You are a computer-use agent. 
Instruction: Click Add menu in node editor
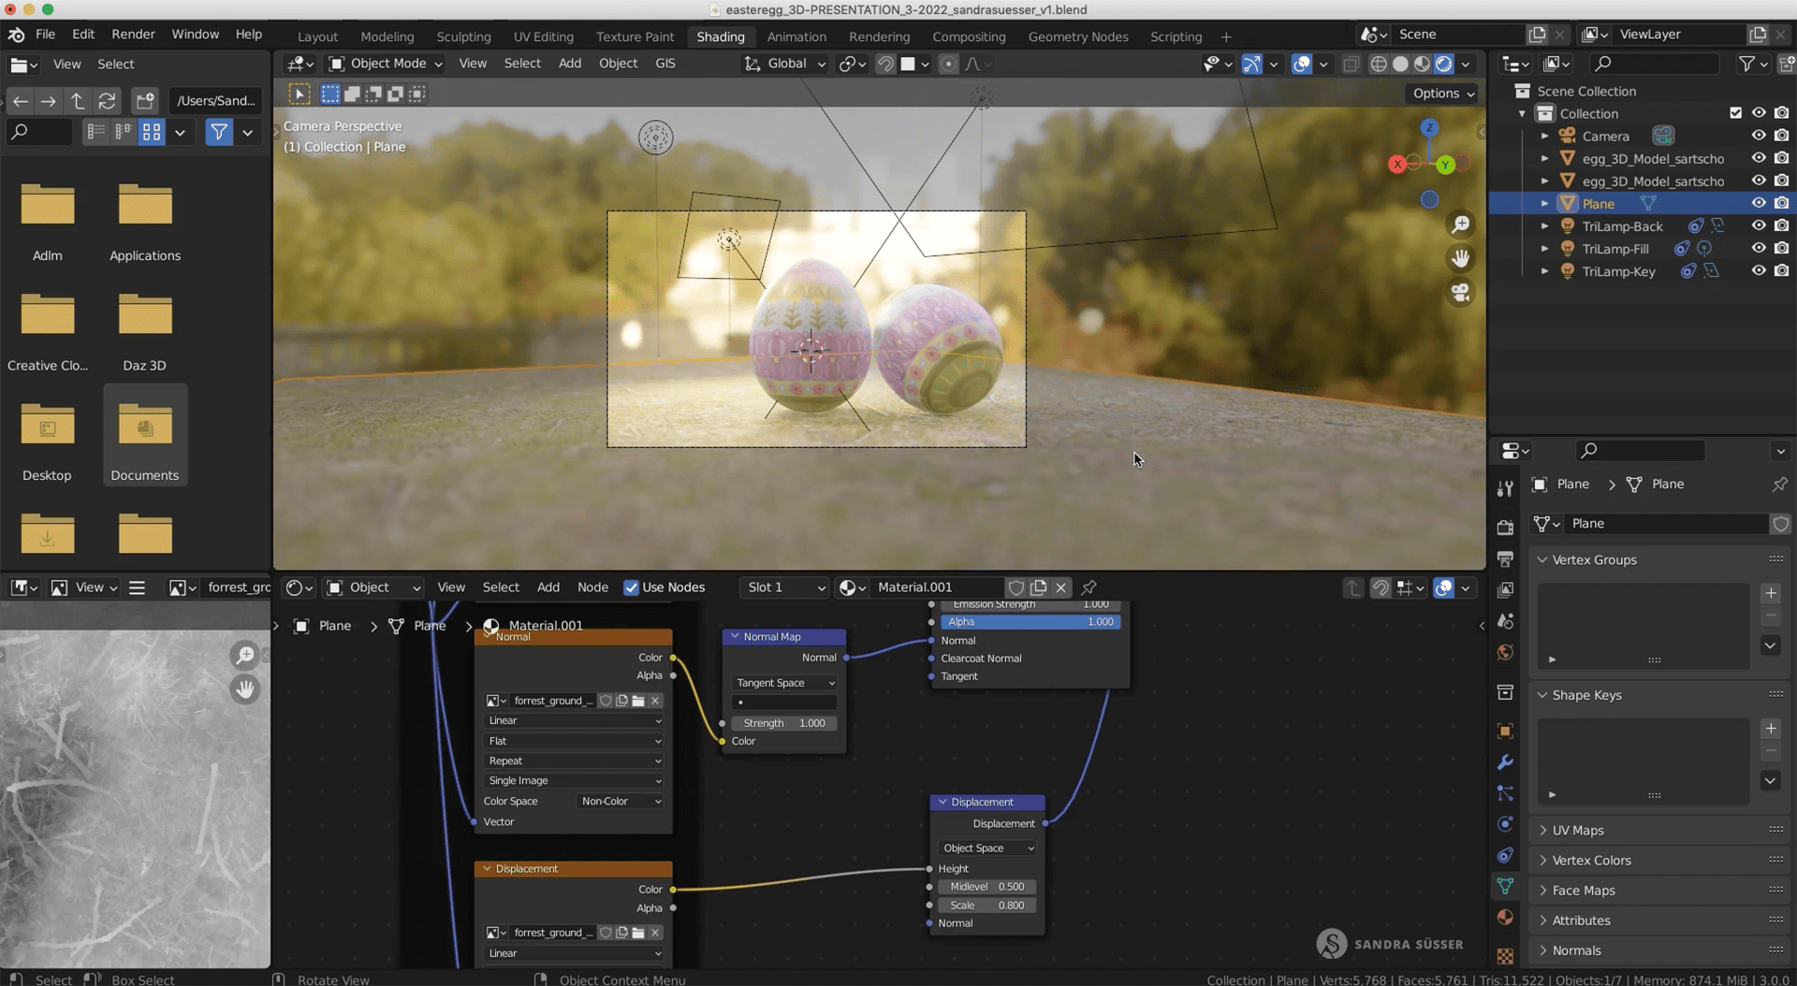tap(548, 587)
